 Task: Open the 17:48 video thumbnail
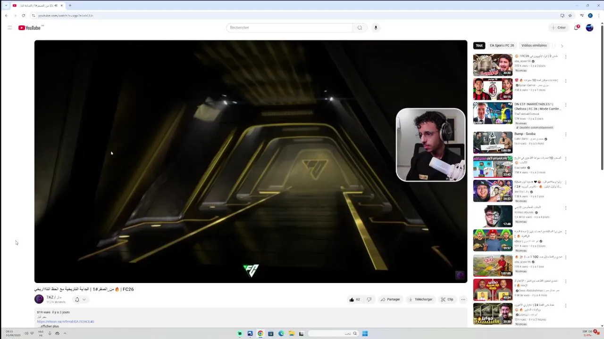[493, 216]
